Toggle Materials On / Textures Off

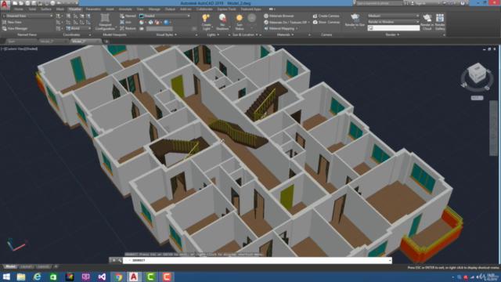[x=287, y=22]
